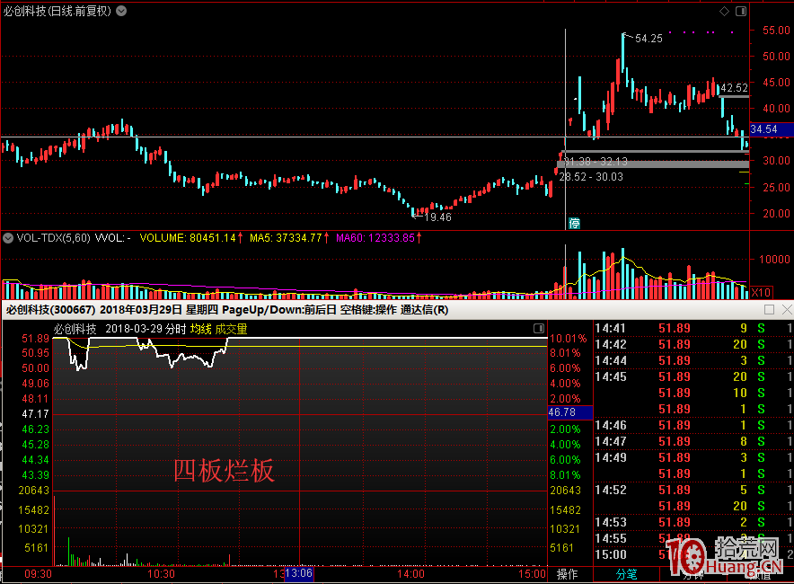
Task: Click the 34.54 current price label on daily axis
Action: coord(772,129)
